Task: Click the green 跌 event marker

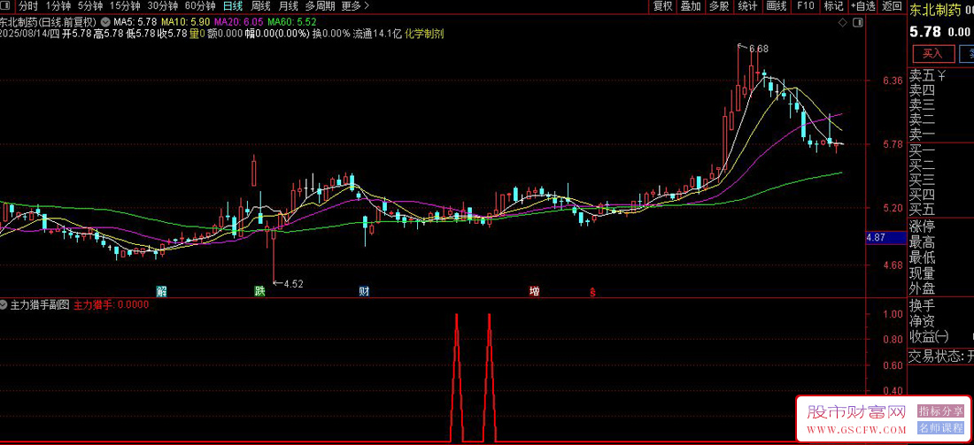Action: (x=259, y=291)
